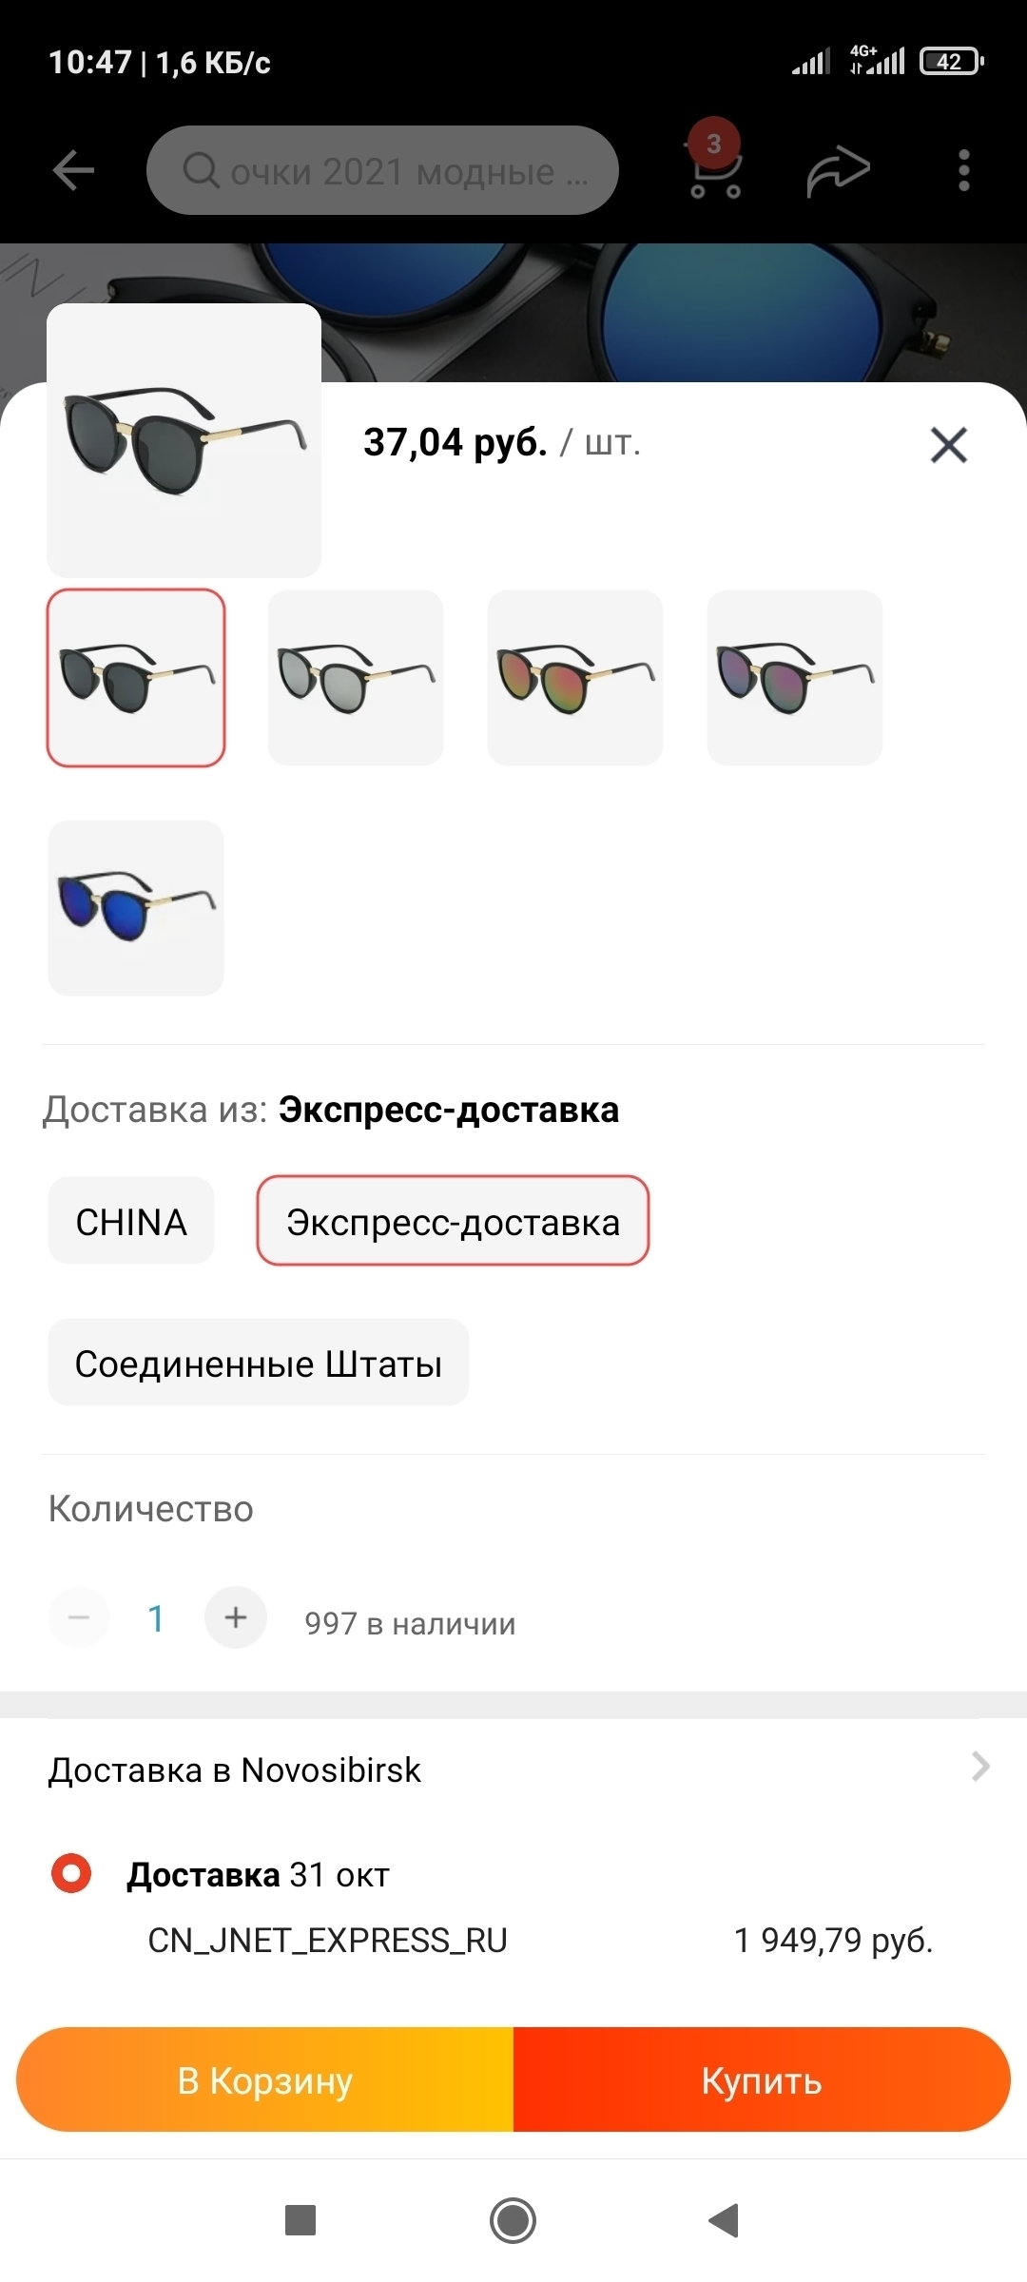This screenshot has width=1027, height=2282.
Task: Select CN_JNET_EXPRESS_RU delivery radio button
Action: coord(71,1873)
